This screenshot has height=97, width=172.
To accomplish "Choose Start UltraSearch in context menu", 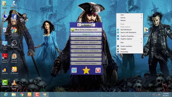I will [130, 30].
